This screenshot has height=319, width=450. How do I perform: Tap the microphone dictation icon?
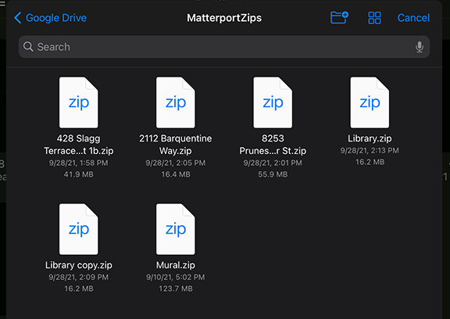click(420, 47)
